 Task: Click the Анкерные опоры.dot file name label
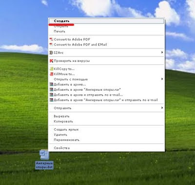[44, 165]
